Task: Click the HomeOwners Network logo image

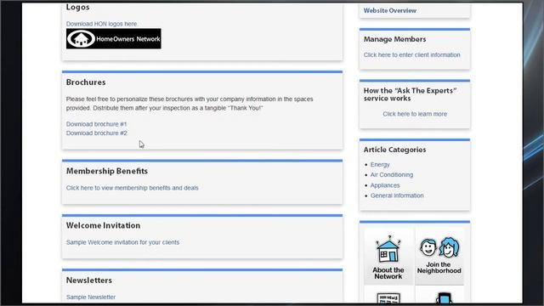Action: [x=113, y=38]
